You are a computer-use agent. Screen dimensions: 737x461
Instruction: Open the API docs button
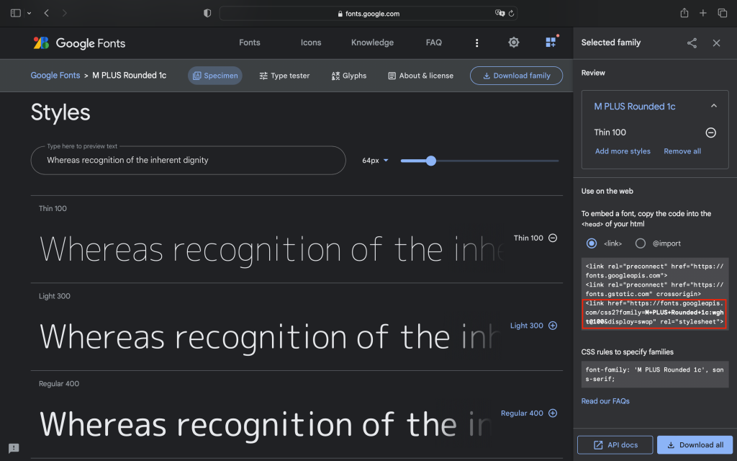pyautogui.click(x=615, y=444)
